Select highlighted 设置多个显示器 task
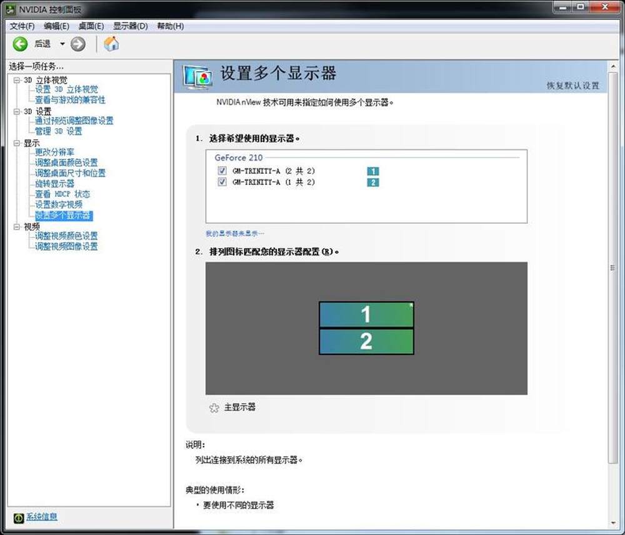Screen dimensions: 625x535 tap(64, 216)
